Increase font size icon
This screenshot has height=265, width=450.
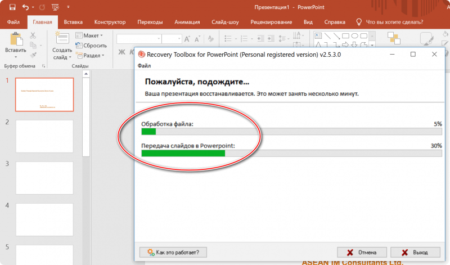(x=187, y=39)
